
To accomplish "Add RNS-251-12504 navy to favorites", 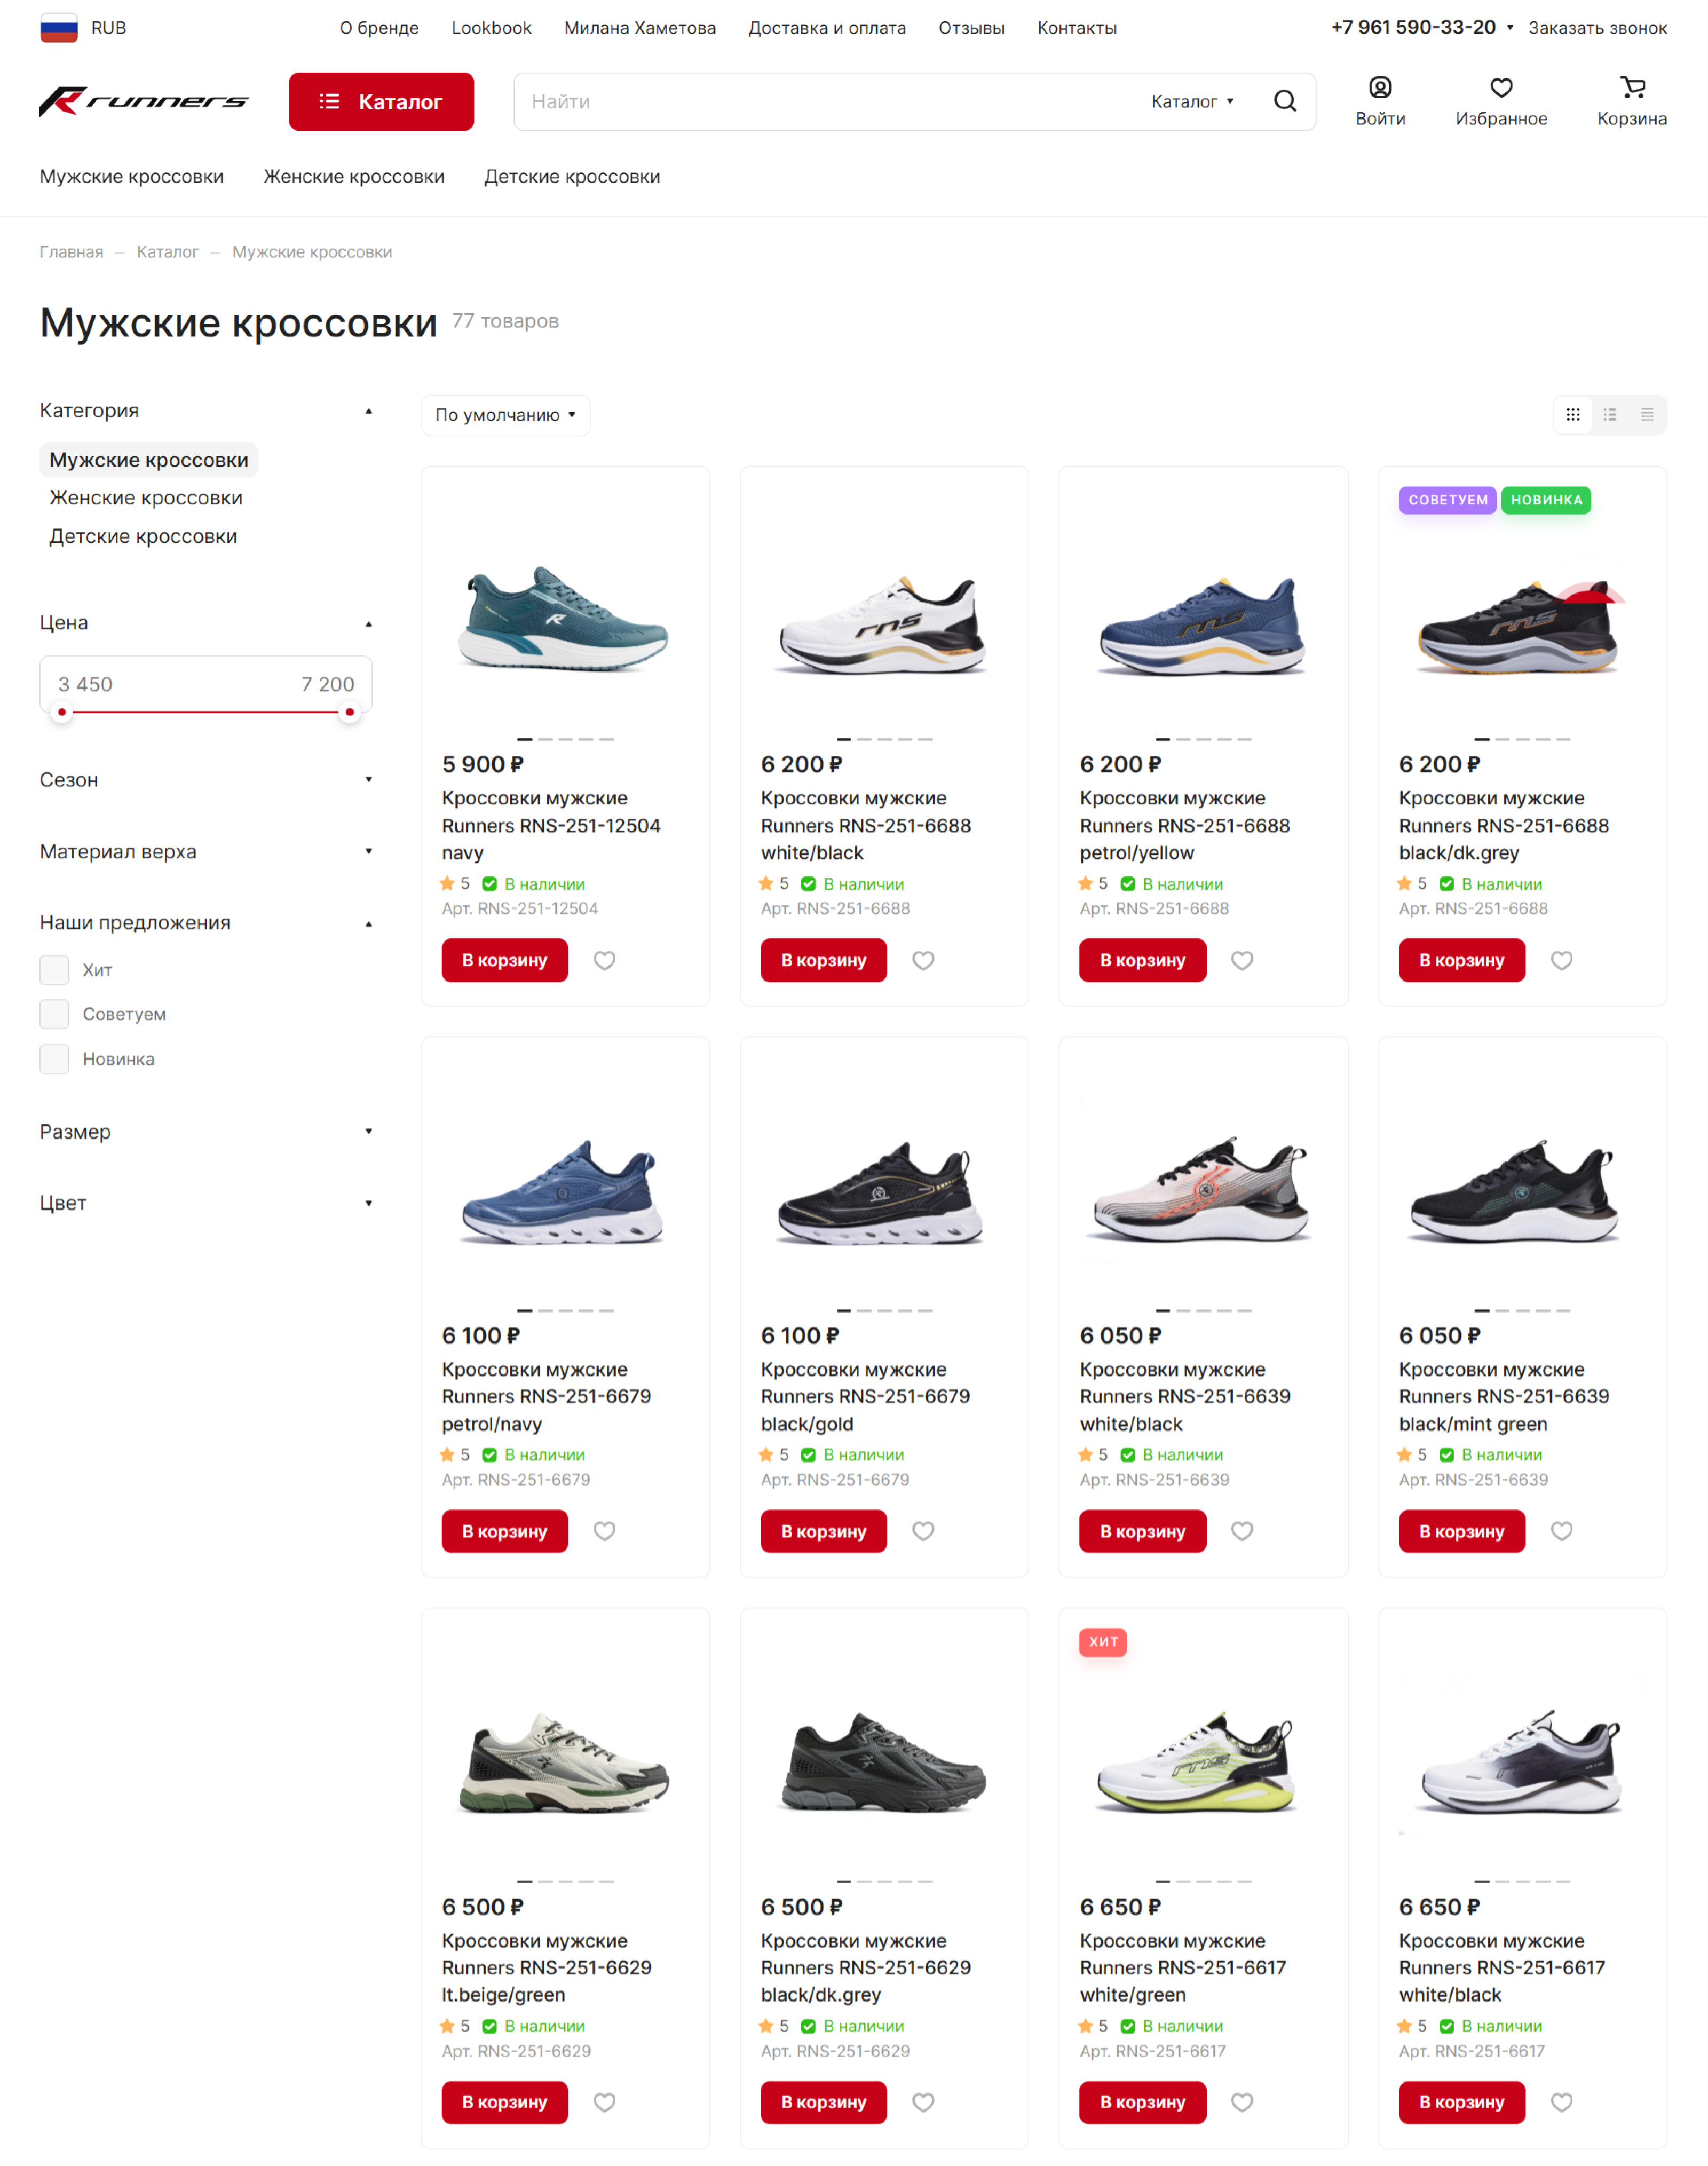I will click(x=604, y=960).
